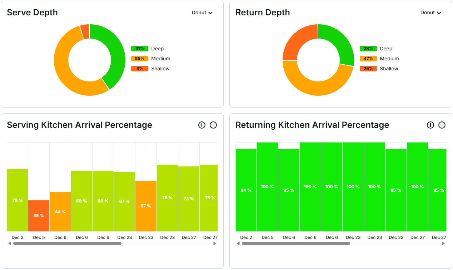This screenshot has width=453, height=270.
Task: Click right scroll arrow under Serving Kitchen chart
Action: 215,244
